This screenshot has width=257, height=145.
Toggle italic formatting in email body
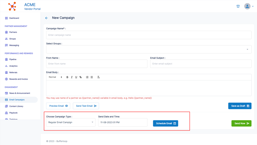(x=72, y=77)
